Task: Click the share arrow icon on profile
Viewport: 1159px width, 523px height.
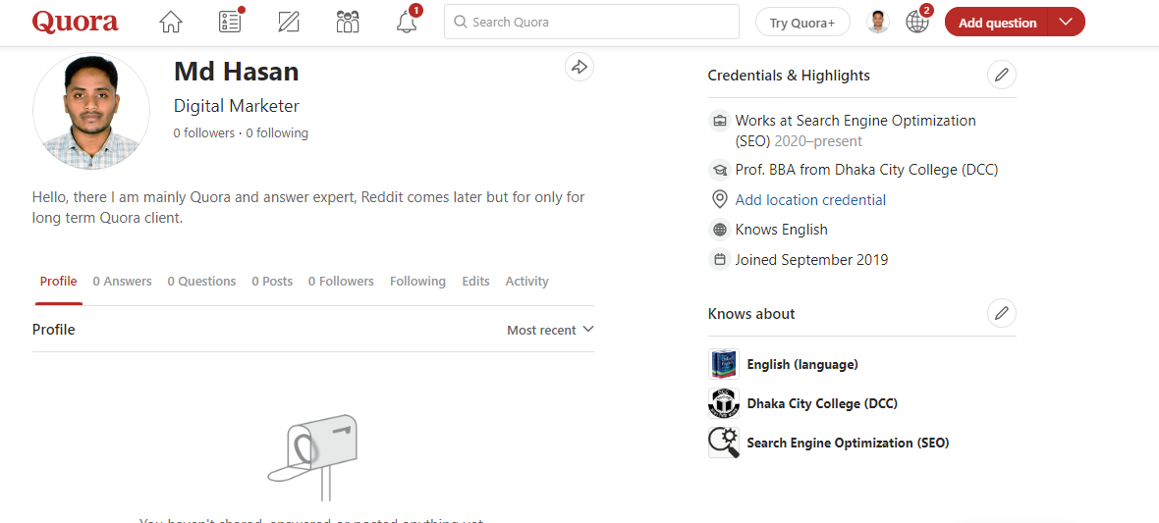Action: pos(579,68)
